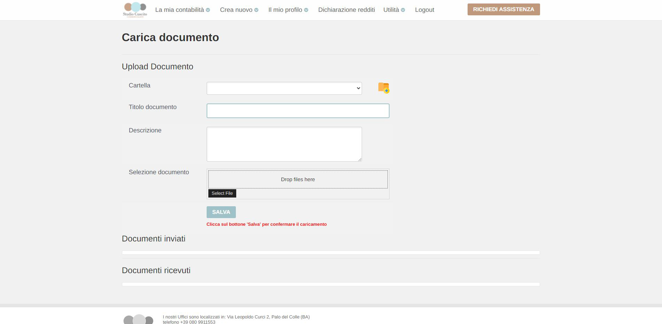Click arrow icon beside La mia contabilità

click(208, 10)
